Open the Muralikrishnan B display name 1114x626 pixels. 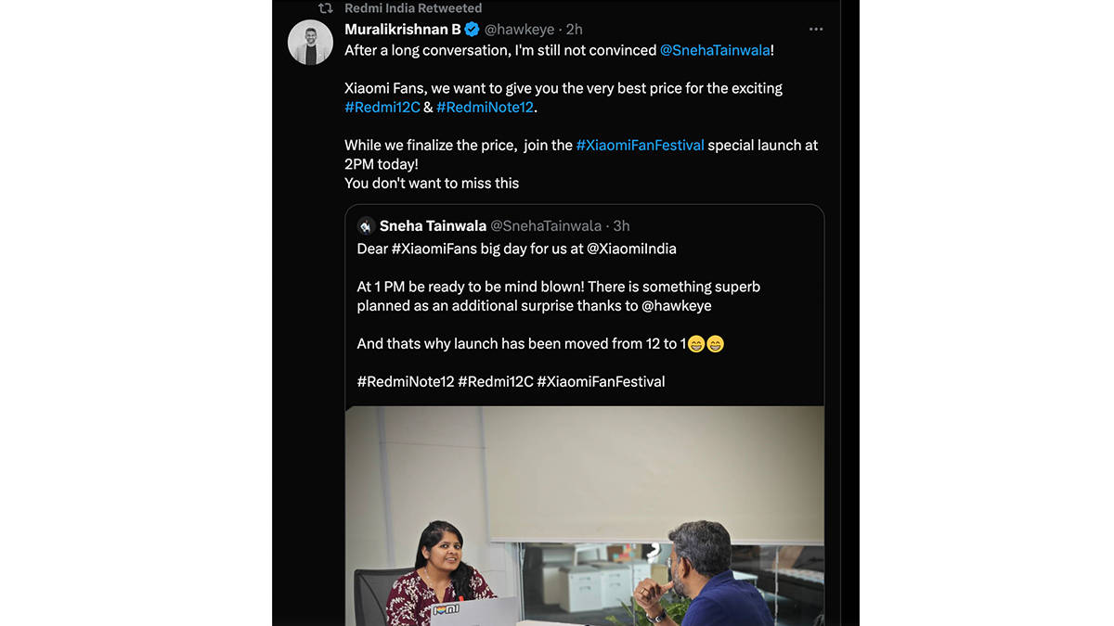(402, 30)
